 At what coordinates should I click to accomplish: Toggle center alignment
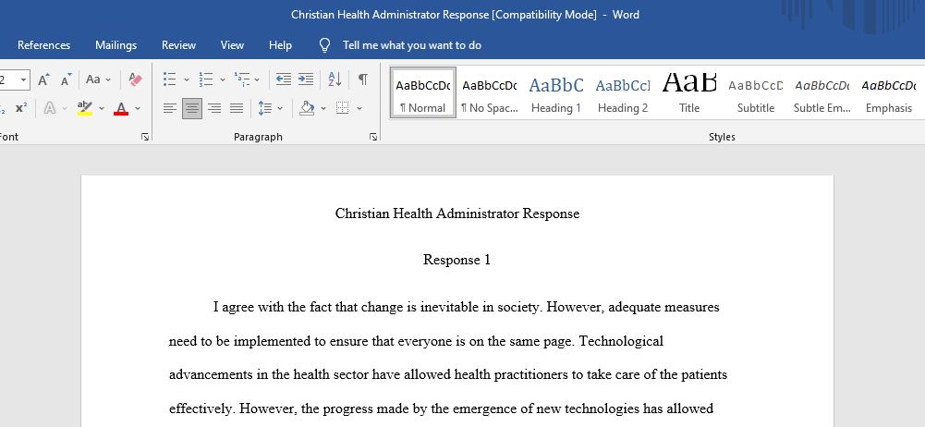pos(192,108)
